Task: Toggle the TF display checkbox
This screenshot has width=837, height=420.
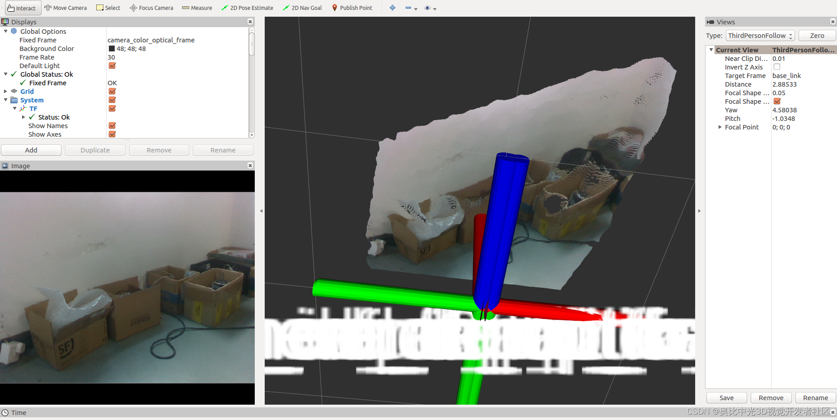Action: tap(112, 108)
